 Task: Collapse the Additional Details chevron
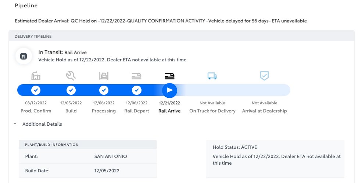pos(15,124)
